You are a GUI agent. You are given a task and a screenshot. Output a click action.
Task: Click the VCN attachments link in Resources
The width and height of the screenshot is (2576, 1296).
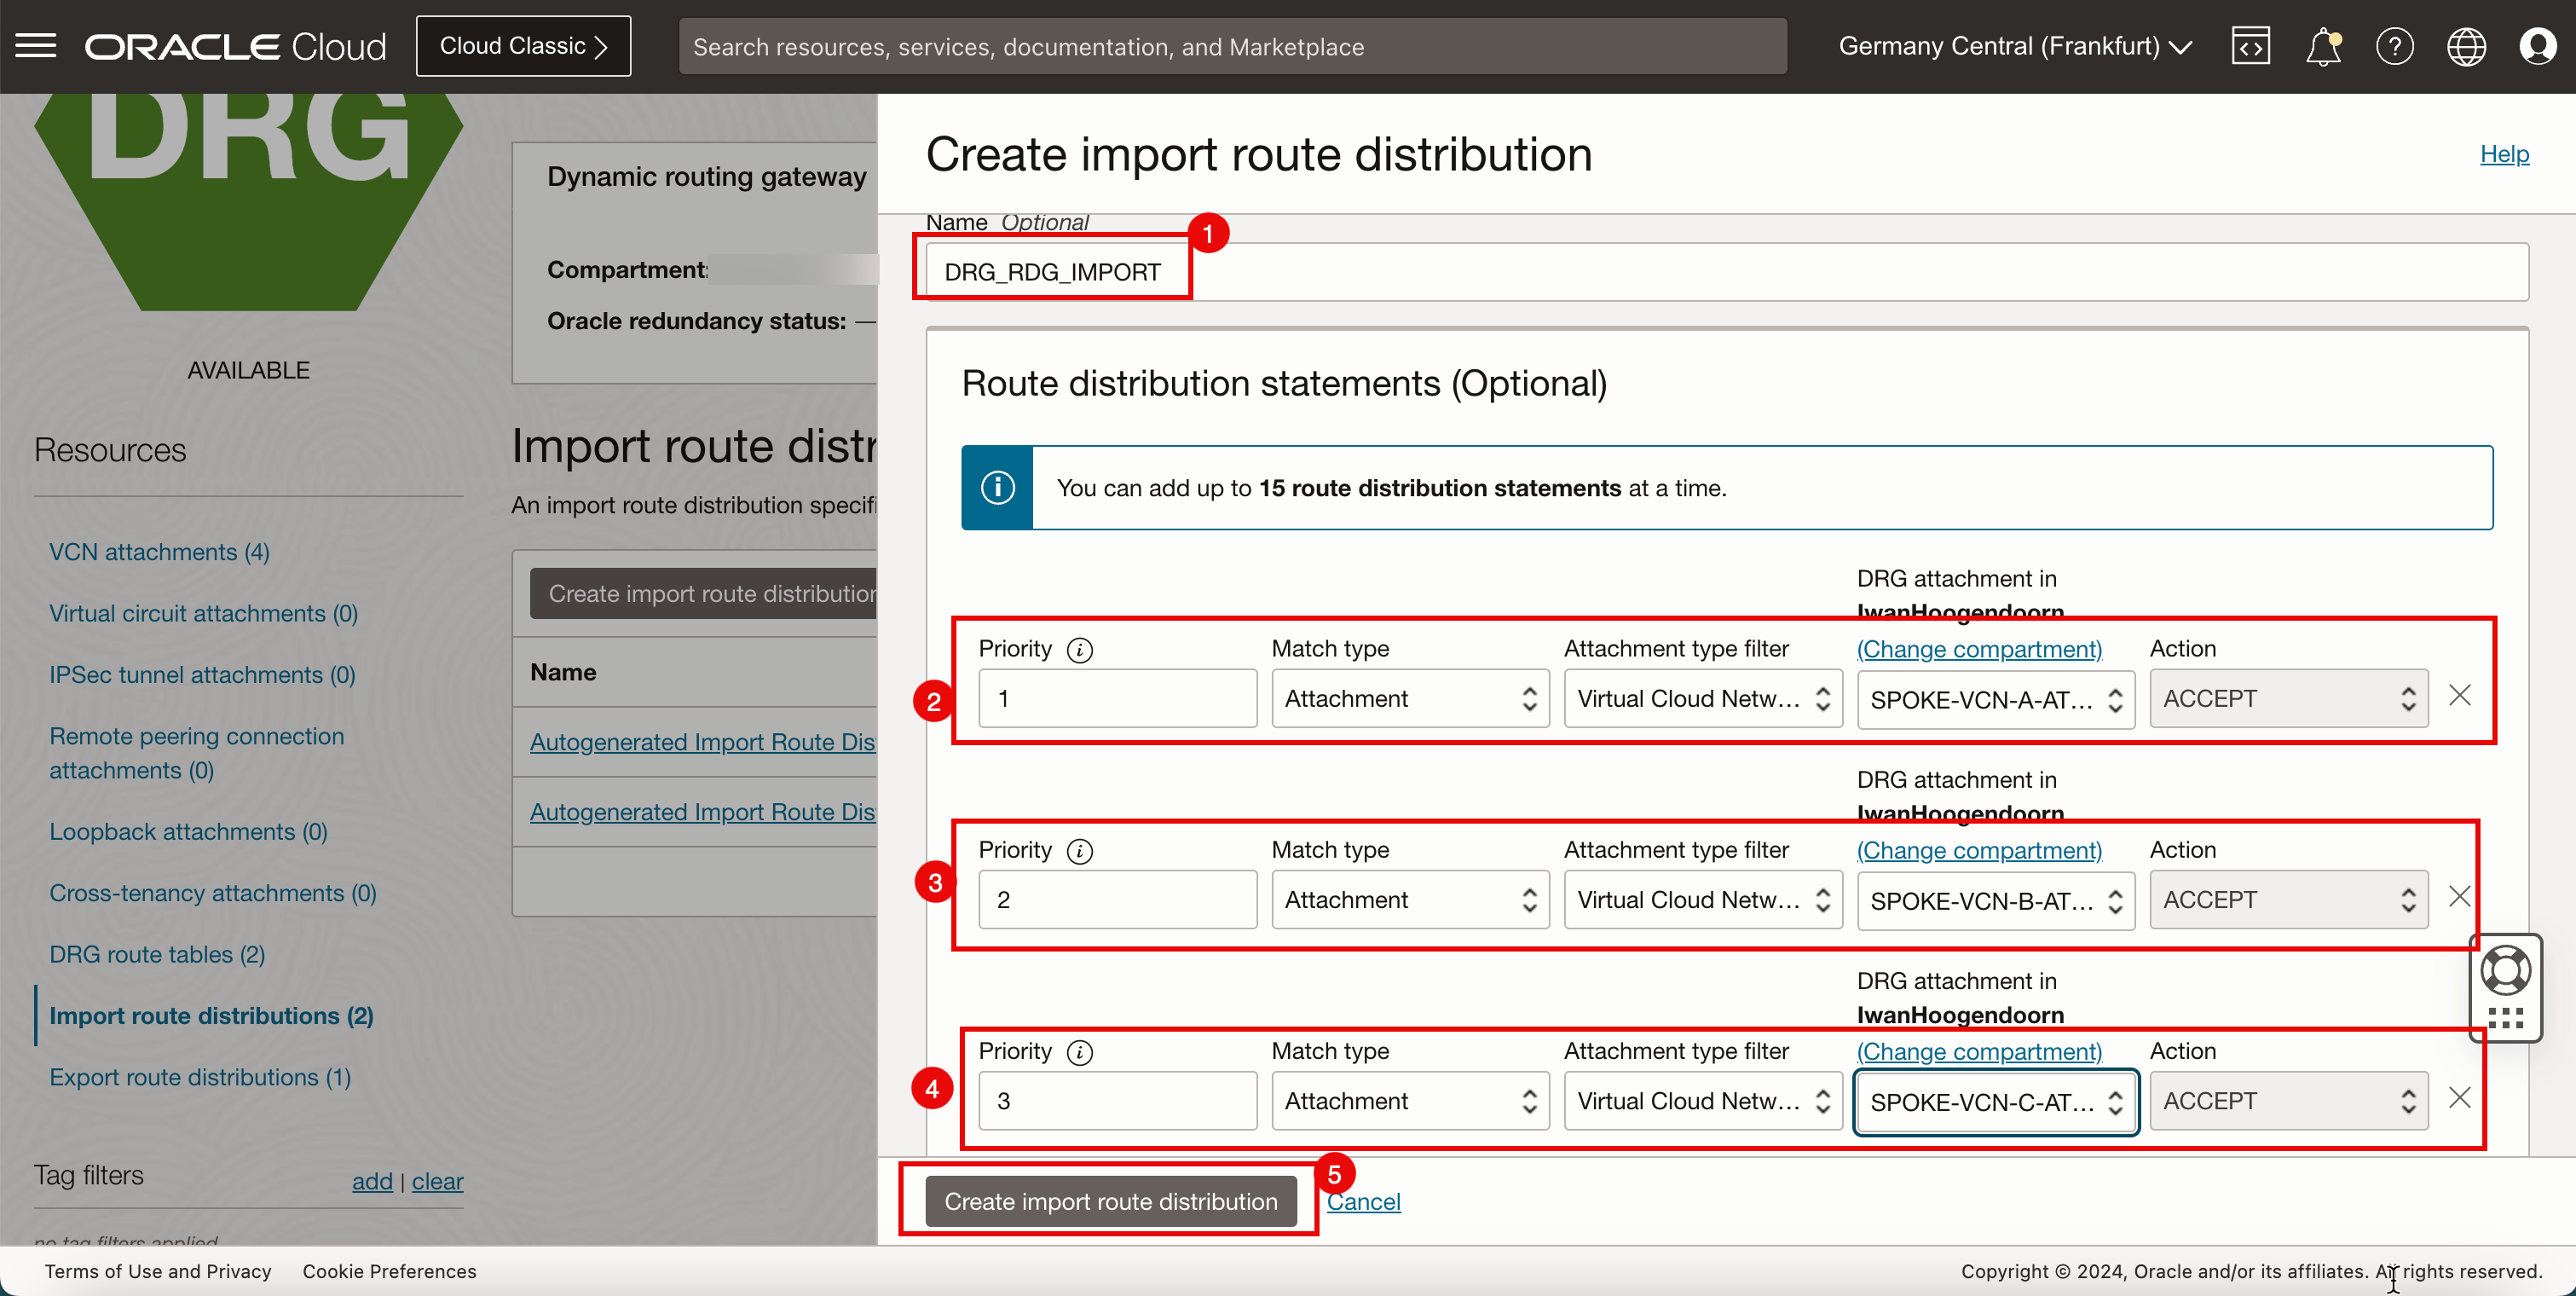pos(160,551)
